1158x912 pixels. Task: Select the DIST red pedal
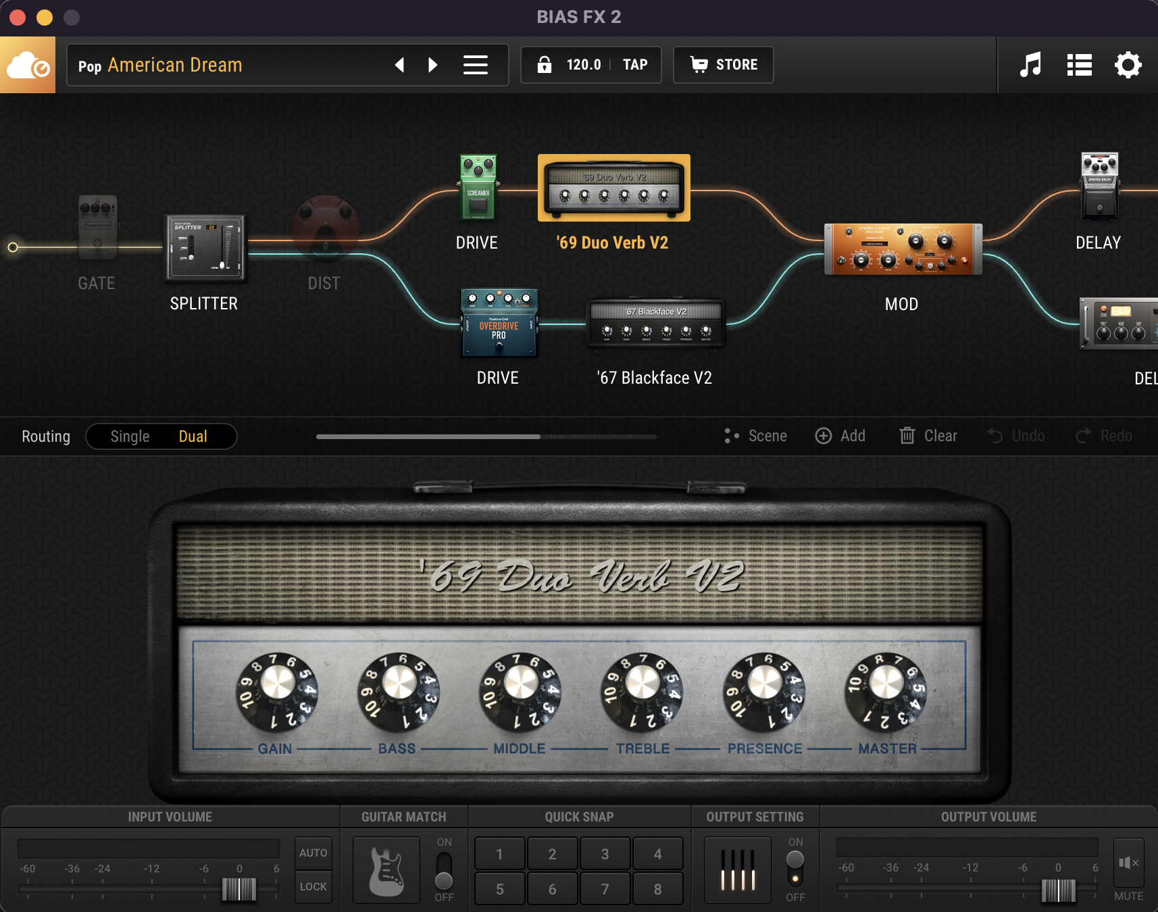pos(326,228)
